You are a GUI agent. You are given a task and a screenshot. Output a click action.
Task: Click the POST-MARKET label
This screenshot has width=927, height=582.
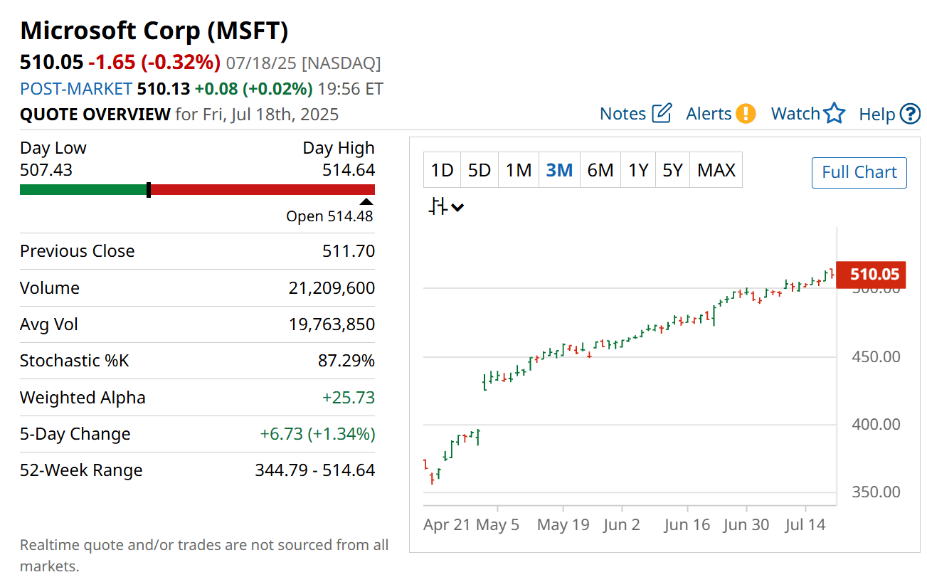coord(76,89)
